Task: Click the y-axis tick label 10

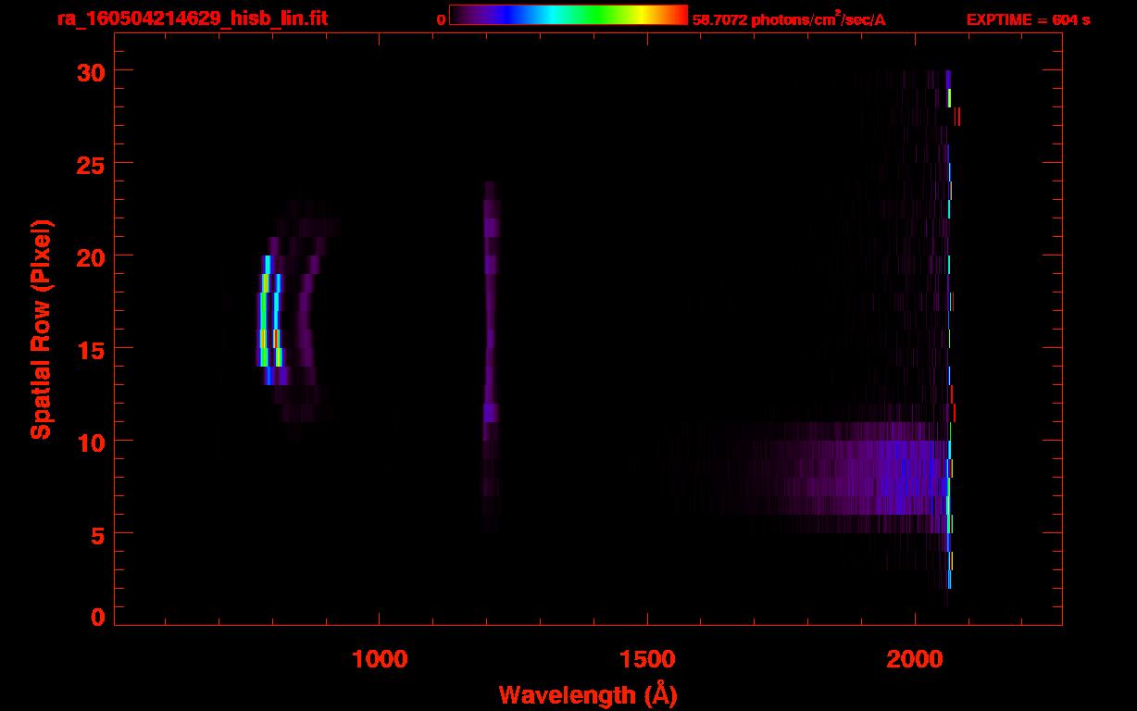Action: pos(91,442)
